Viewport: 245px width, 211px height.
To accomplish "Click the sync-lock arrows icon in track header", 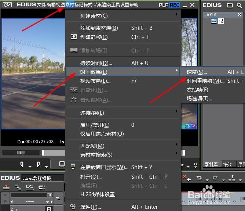I will pyautogui.click(x=58, y=199).
